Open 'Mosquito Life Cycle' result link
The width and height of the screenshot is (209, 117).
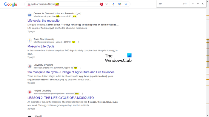(41, 46)
